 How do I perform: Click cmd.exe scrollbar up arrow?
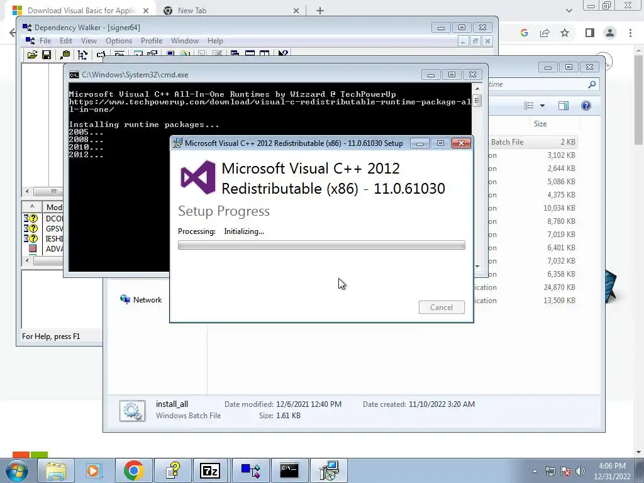477,88
